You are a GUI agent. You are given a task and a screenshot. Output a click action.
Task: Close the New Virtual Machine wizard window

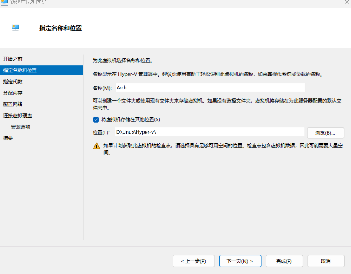point(347,2)
